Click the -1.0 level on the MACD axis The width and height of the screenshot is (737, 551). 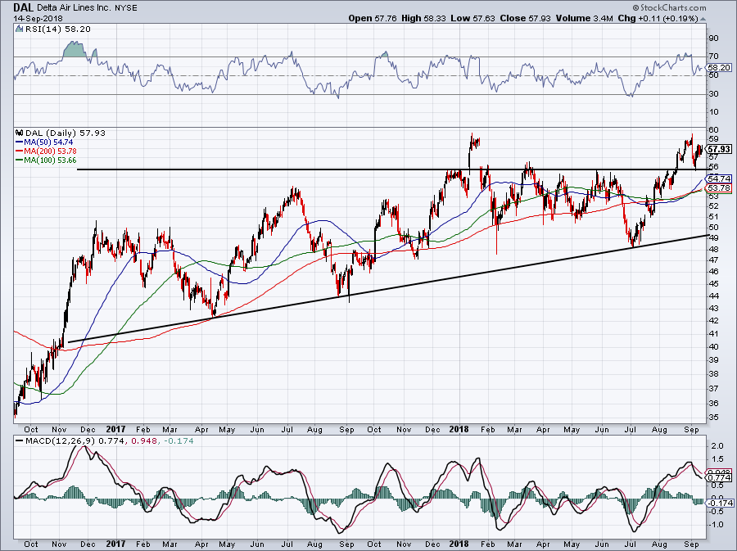(x=717, y=524)
